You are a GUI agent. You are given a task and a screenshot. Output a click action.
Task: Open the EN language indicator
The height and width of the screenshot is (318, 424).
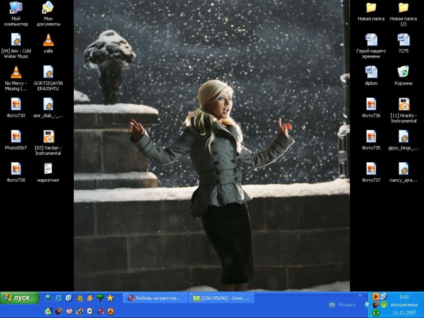click(x=332, y=305)
